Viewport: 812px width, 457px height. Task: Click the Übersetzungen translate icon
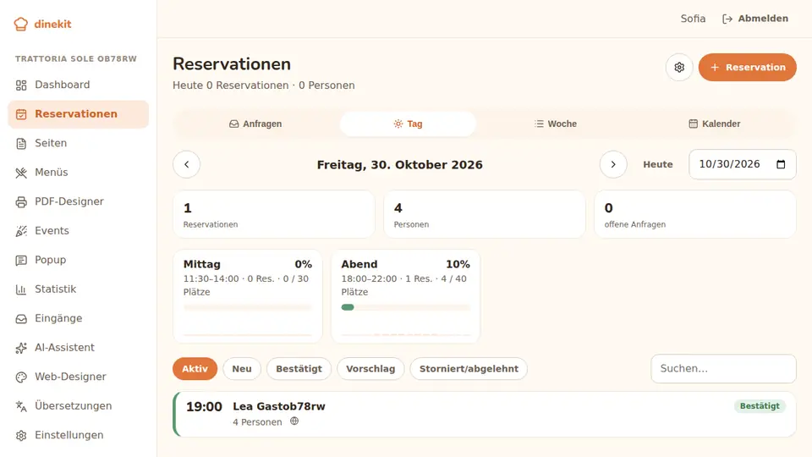click(x=21, y=407)
